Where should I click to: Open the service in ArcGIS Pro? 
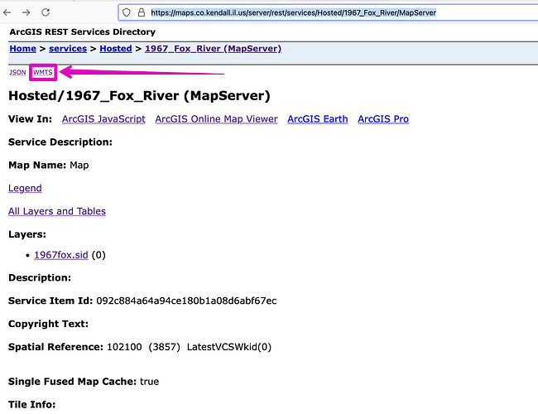tap(382, 119)
